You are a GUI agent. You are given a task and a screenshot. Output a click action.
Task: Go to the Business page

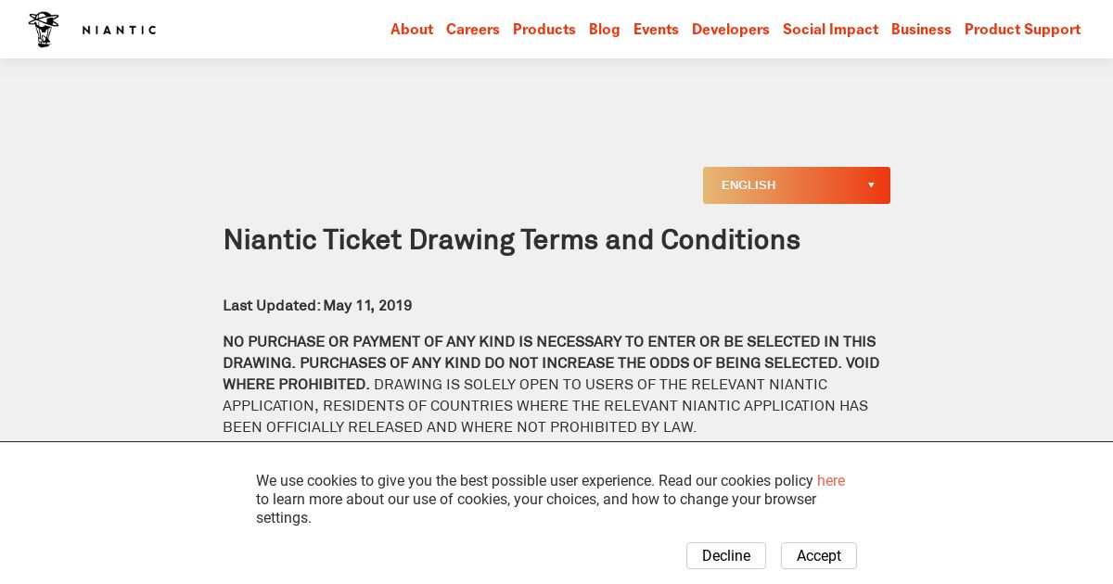pyautogui.click(x=921, y=30)
